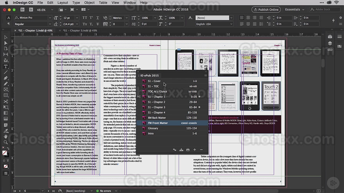Toggle Paragraph Formatting Controls pilcrow button

click(9, 24)
